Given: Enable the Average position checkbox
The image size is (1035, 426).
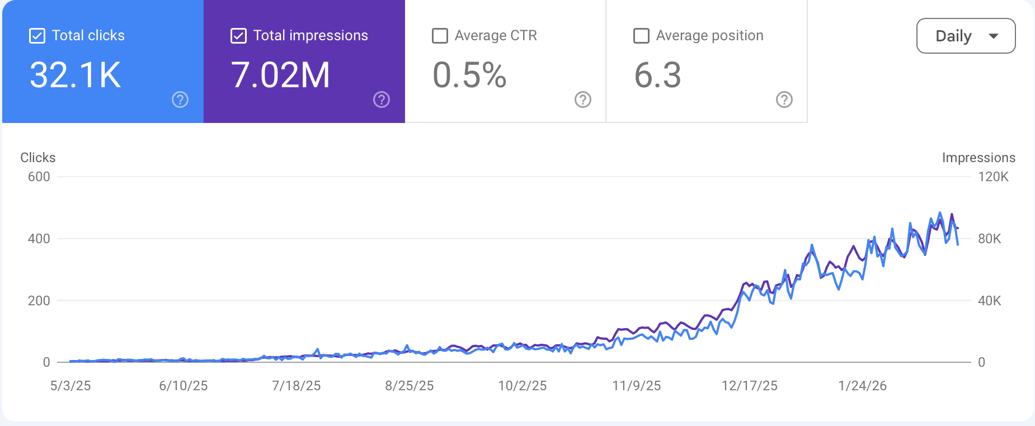Looking at the screenshot, I should (x=641, y=35).
